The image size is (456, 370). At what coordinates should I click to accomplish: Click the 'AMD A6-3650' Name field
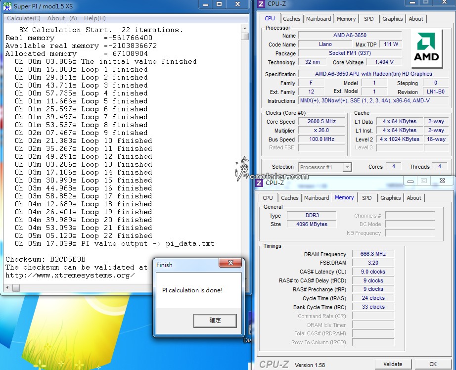tap(350, 35)
